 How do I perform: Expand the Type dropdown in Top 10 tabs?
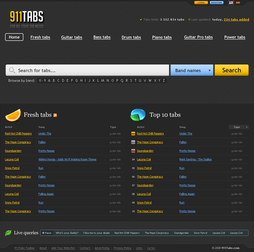(247, 127)
